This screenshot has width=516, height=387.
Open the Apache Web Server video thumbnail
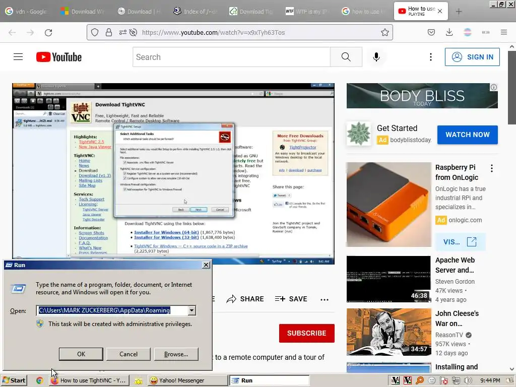click(389, 279)
